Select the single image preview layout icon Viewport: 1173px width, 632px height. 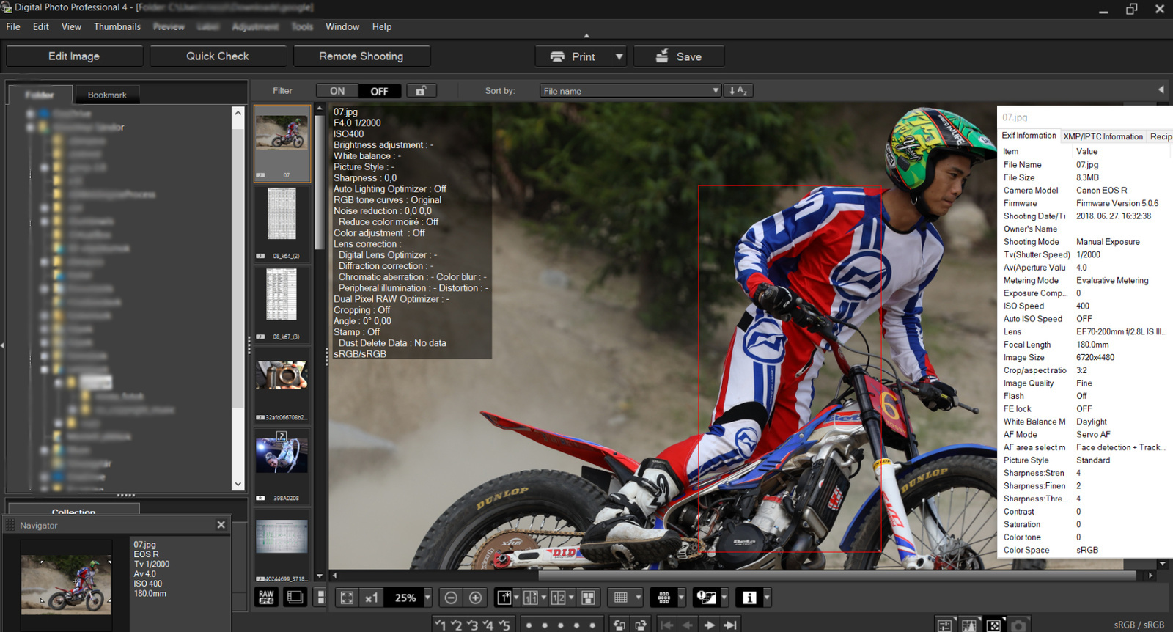pos(504,598)
